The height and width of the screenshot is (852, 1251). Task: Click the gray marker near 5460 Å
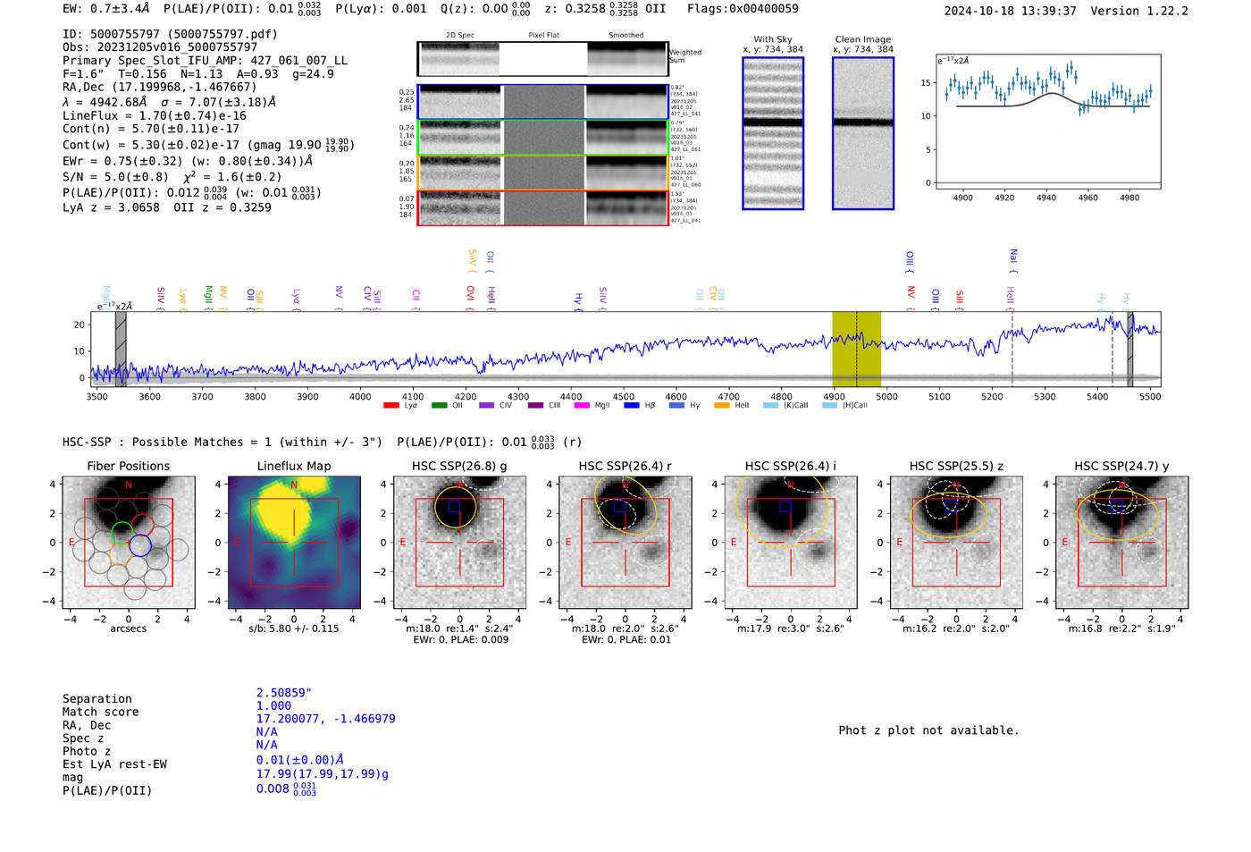[x=1129, y=349]
